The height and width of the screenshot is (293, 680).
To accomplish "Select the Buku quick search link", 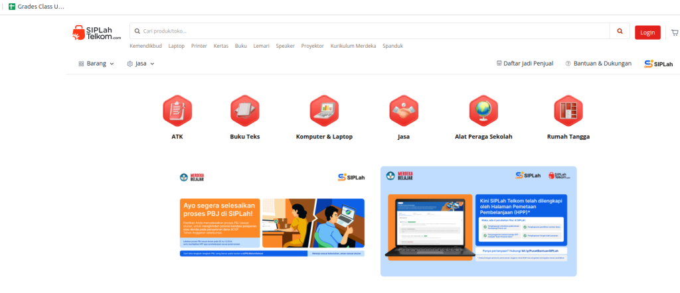I will point(240,46).
